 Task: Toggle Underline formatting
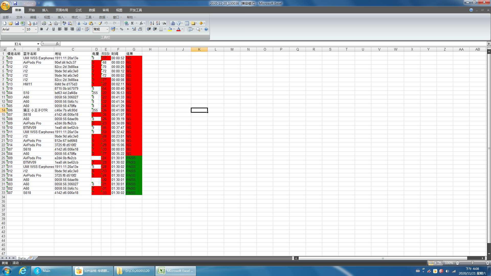coord(53,29)
